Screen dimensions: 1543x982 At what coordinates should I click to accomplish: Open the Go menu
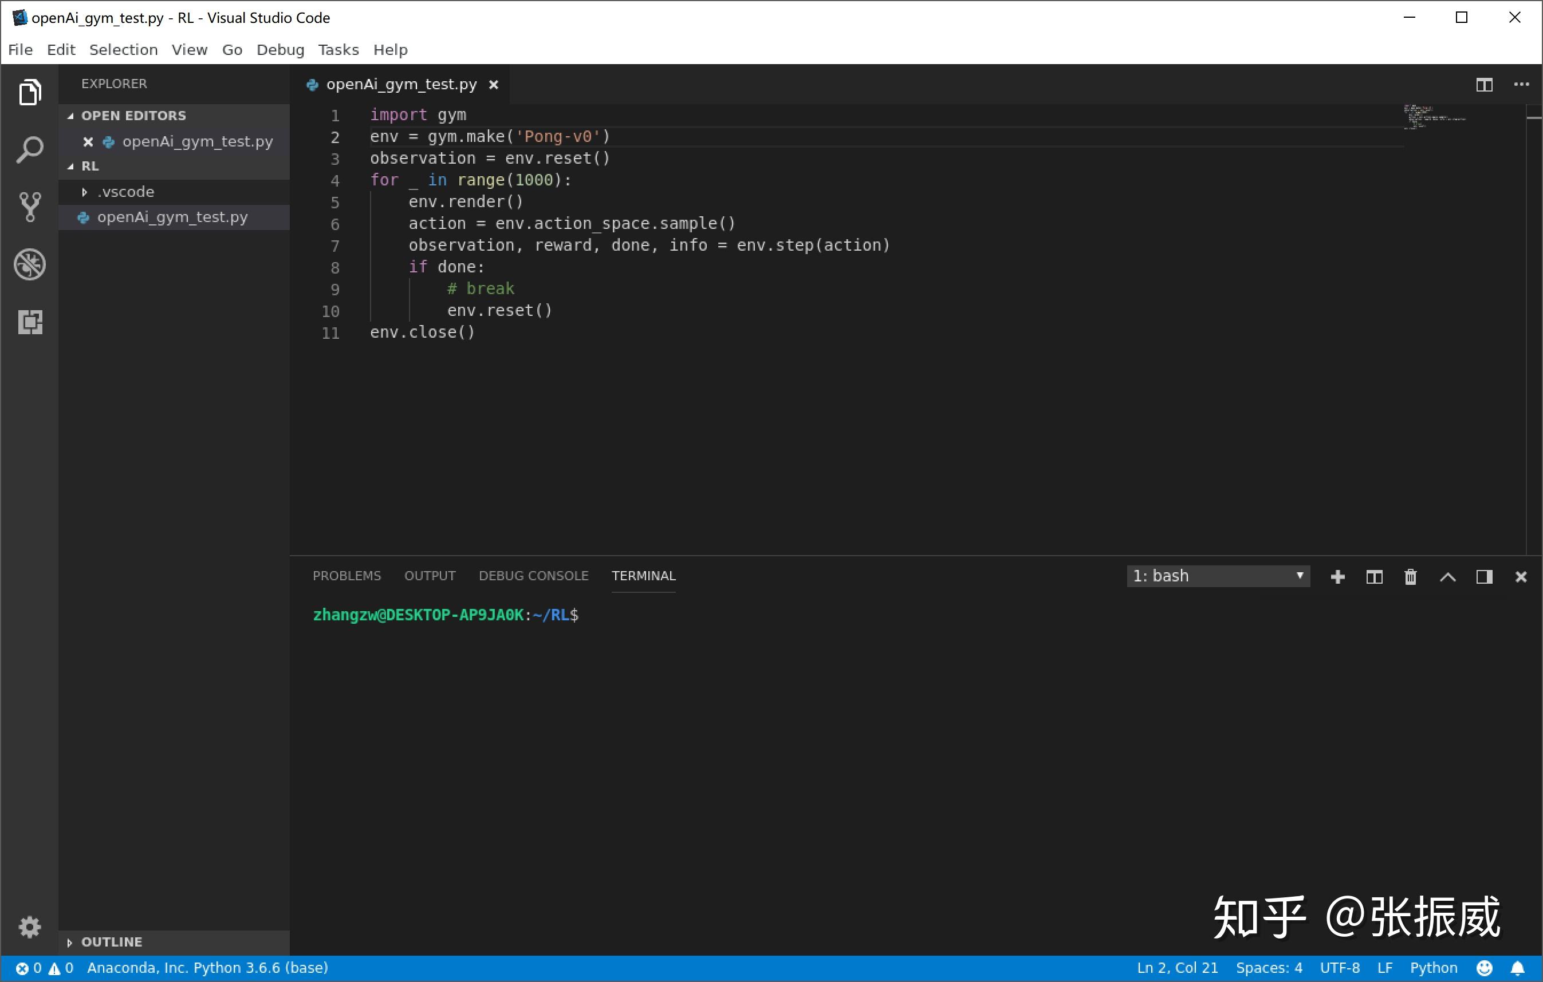pos(232,49)
